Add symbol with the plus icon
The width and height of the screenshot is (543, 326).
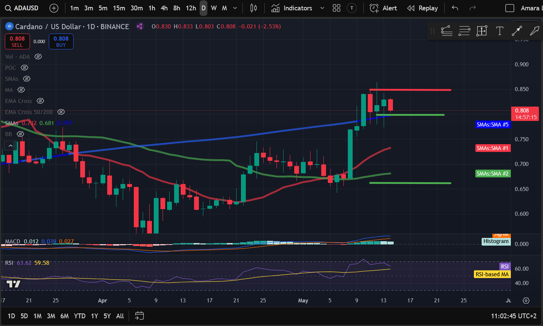pyautogui.click(x=54, y=8)
